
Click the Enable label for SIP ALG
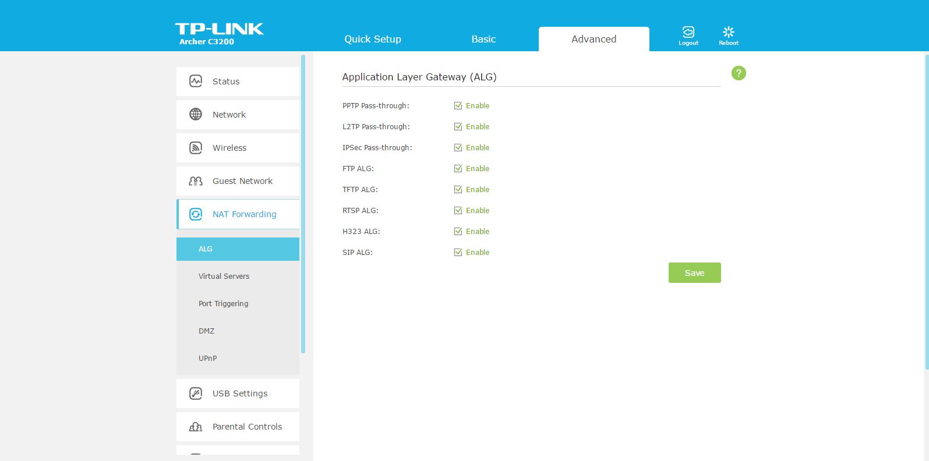478,253
